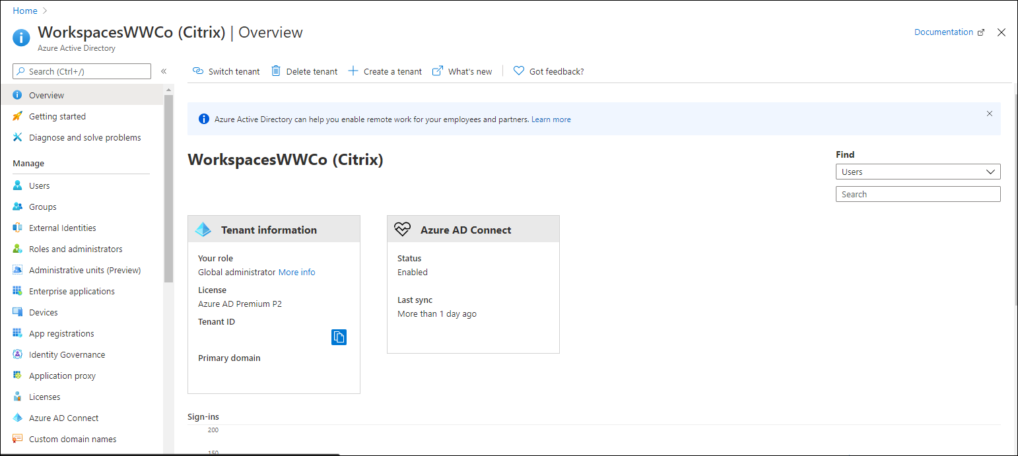This screenshot has width=1018, height=456.
Task: Open Users in the Manage menu
Action: [x=40, y=186]
